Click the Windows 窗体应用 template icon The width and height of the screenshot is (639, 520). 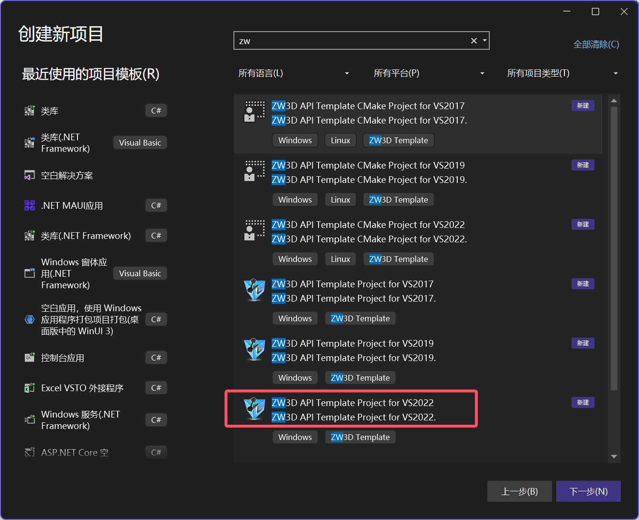(x=30, y=273)
